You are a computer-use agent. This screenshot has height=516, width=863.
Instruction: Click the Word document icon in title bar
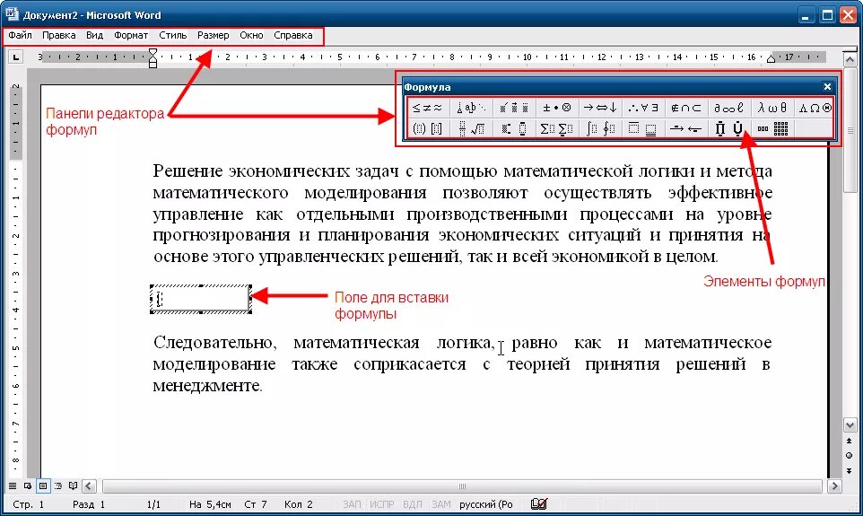12,13
